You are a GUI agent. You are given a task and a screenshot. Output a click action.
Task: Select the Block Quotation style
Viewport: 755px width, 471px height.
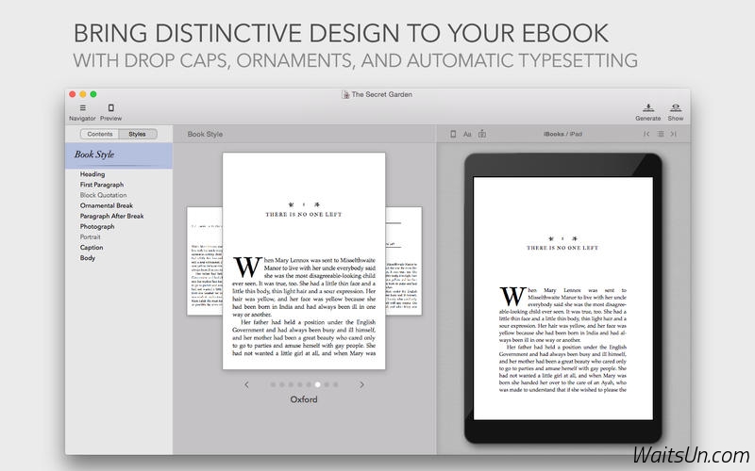[x=103, y=195]
